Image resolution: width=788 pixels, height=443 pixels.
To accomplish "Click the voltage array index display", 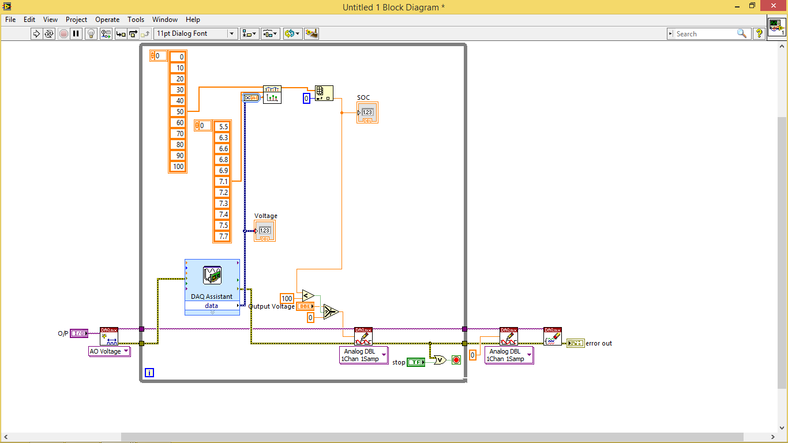I will click(x=203, y=126).
